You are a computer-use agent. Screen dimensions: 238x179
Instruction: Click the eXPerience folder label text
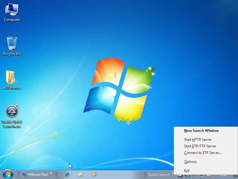click(12, 88)
